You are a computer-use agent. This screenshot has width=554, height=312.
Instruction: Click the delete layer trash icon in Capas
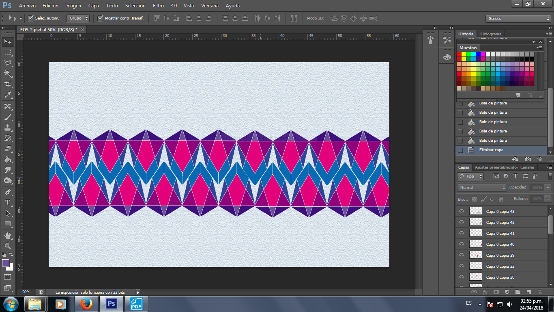tap(539, 292)
